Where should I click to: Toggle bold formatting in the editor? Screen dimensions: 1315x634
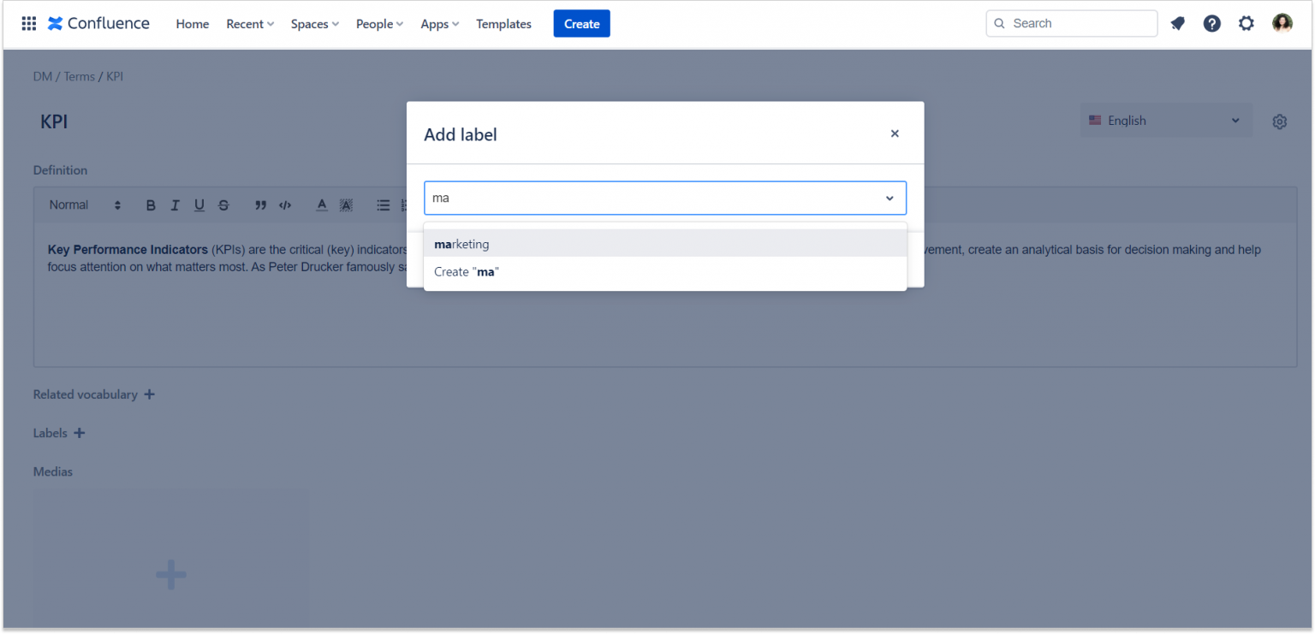point(151,204)
